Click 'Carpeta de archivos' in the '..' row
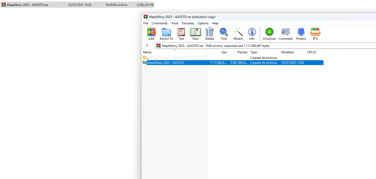Image resolution: width=376 pixels, height=179 pixels. 264,58
